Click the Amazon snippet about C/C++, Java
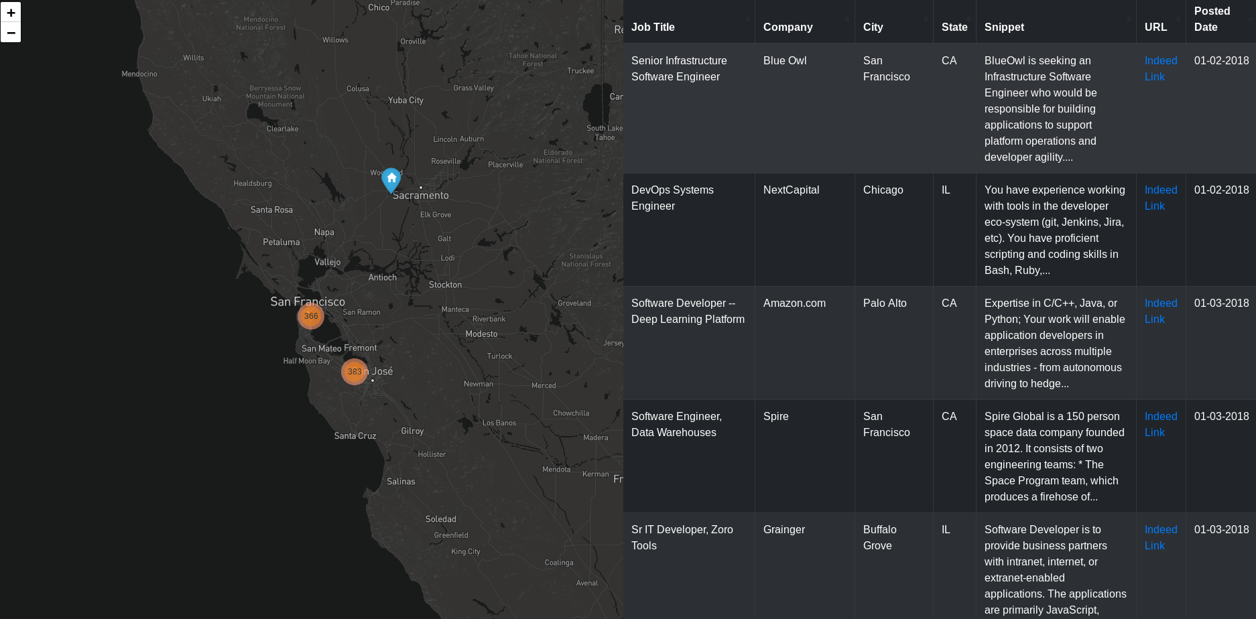The height and width of the screenshot is (619, 1256). [x=1055, y=343]
